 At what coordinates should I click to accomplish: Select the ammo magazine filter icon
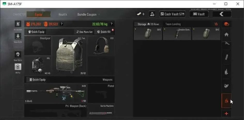click(x=226, y=57)
